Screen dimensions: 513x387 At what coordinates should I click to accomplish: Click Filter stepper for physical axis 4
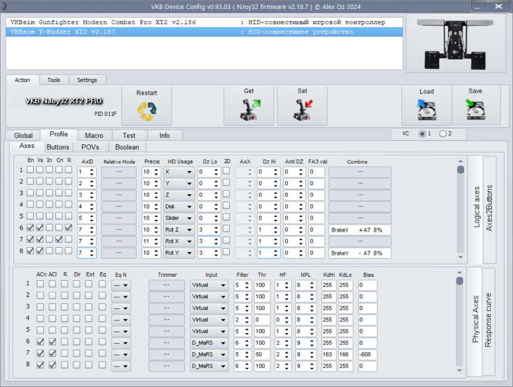(243, 320)
